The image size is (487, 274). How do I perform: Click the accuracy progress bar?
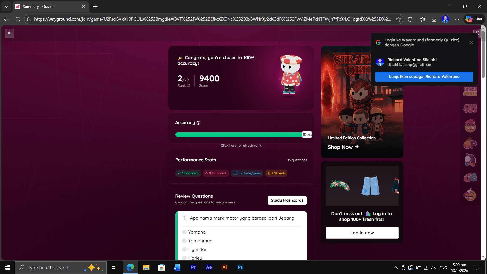[243, 135]
